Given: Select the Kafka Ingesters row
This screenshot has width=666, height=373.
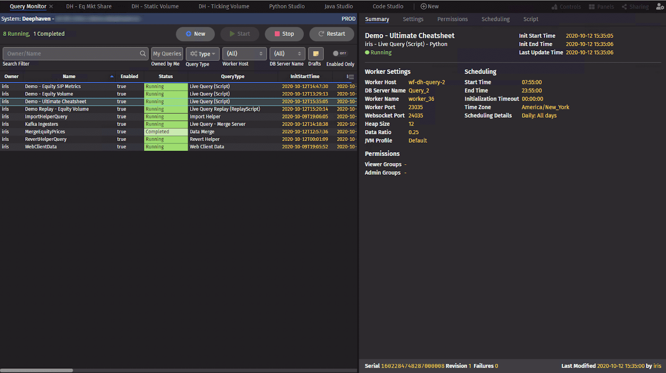Looking at the screenshot, I should [x=179, y=124].
